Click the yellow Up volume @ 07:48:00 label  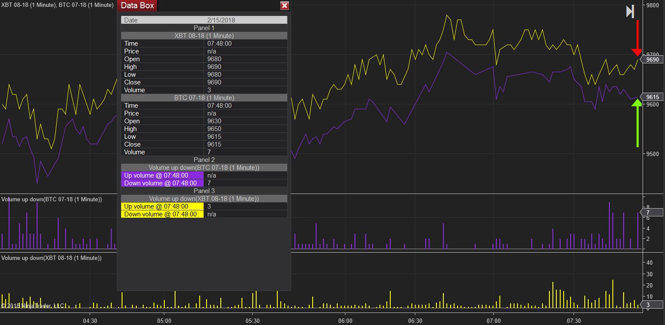pos(162,206)
